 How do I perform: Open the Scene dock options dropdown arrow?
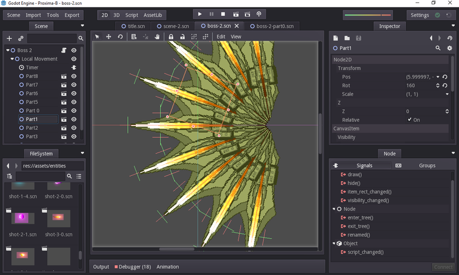[82, 26]
